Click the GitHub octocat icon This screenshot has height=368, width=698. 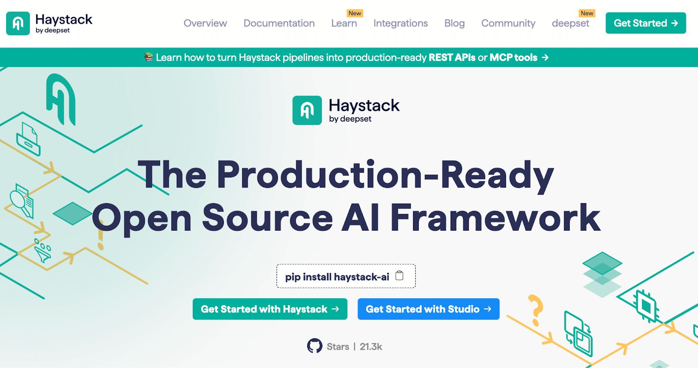coord(315,346)
